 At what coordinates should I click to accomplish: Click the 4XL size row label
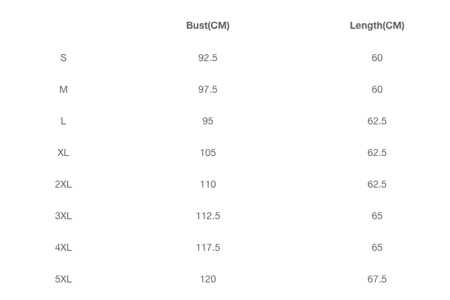coord(63,247)
